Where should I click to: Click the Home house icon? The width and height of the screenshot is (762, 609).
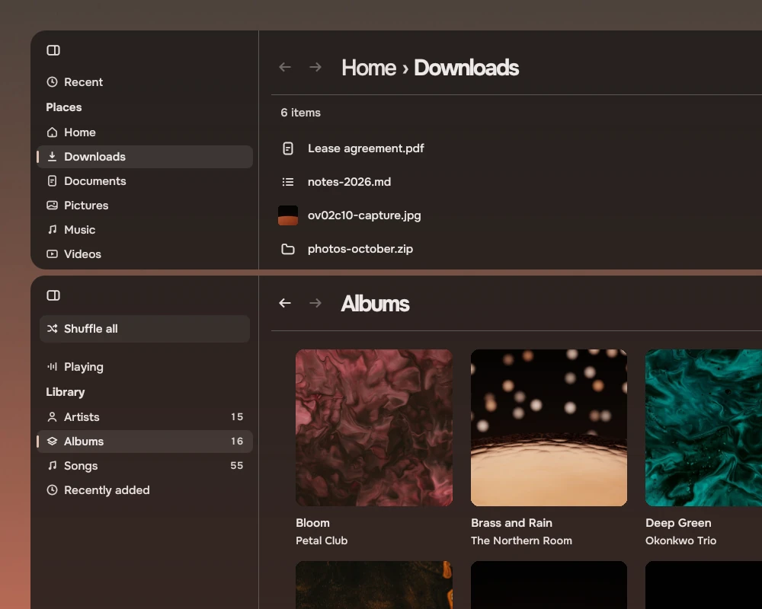[52, 132]
